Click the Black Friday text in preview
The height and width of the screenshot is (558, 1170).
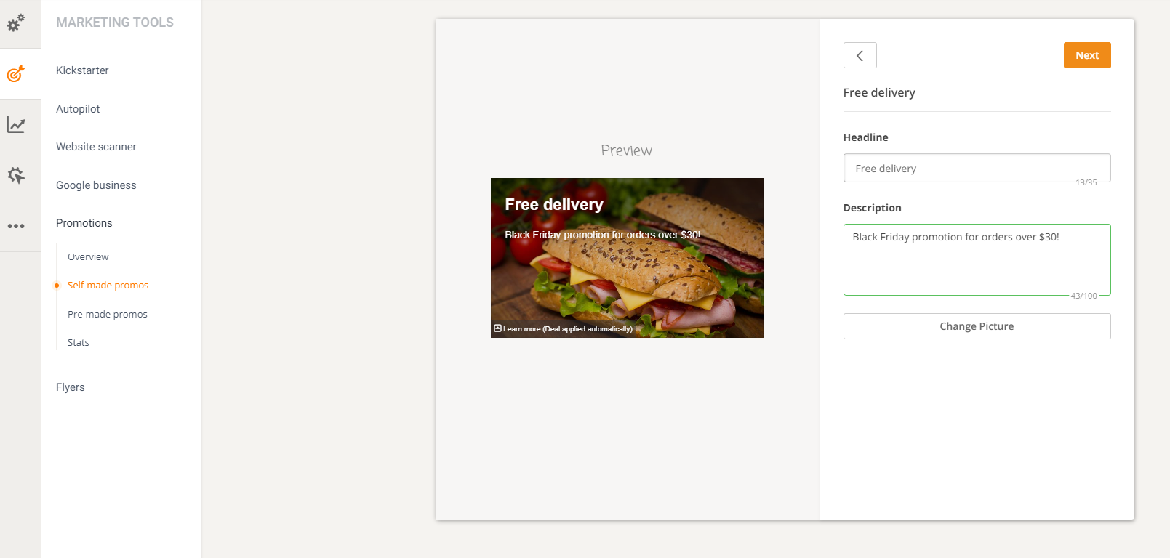click(x=603, y=235)
